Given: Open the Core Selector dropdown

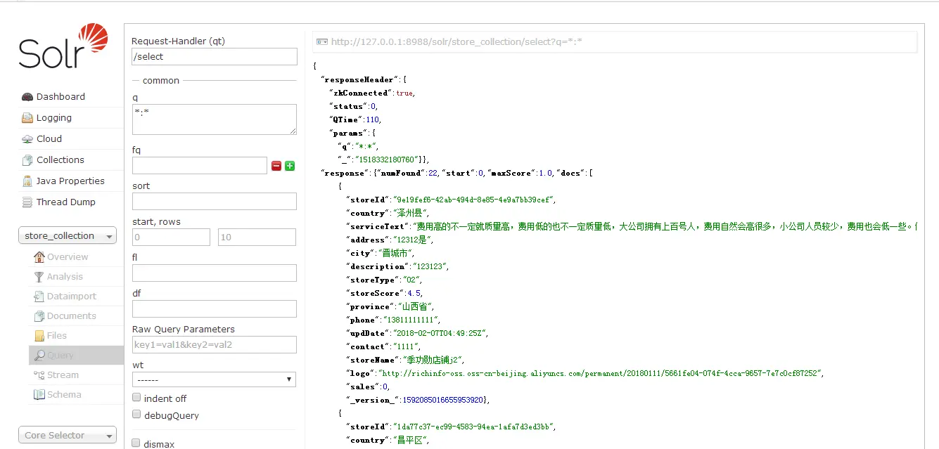Looking at the screenshot, I should [68, 436].
